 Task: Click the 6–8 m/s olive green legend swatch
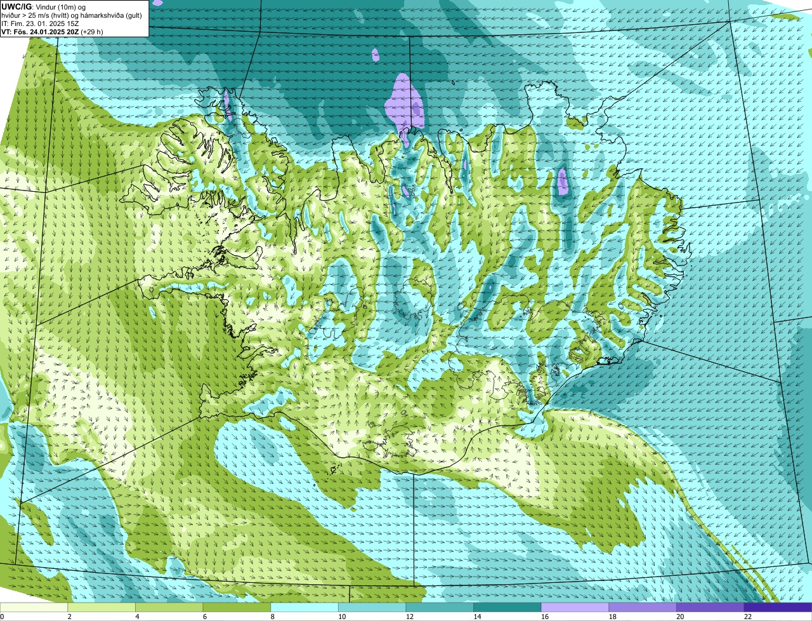[237, 607]
